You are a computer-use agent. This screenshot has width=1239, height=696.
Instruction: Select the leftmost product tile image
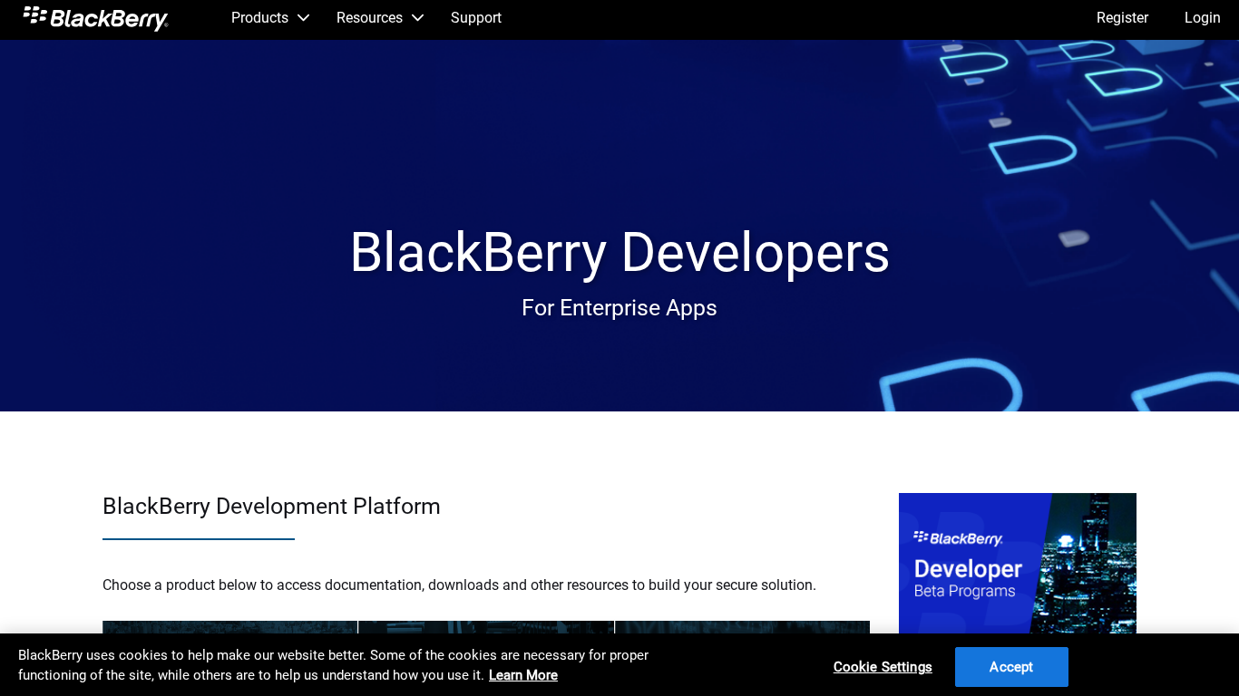[x=229, y=626]
